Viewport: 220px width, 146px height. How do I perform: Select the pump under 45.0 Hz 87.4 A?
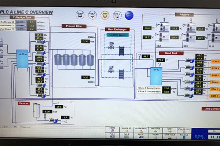coord(41,42)
